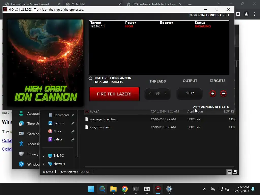260x195 pixels.
Task: Open Windows Start menu
Action: 91,189
